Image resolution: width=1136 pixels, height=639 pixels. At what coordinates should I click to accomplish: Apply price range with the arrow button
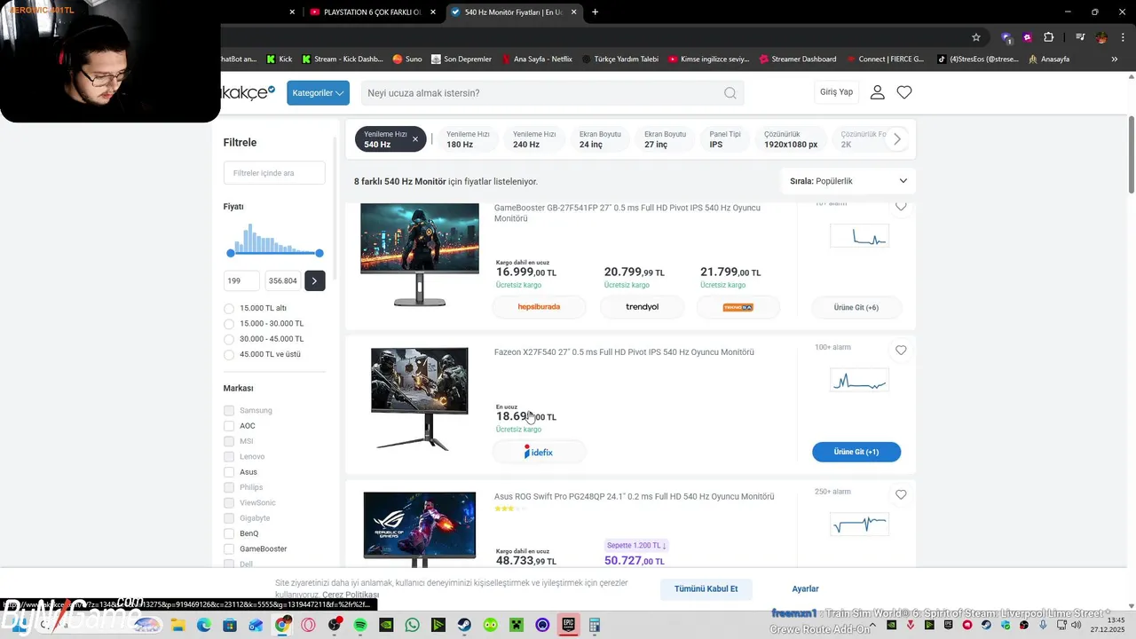coord(315,280)
